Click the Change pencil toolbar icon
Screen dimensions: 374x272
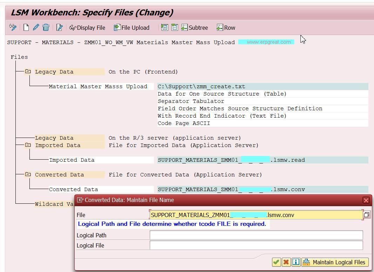tap(36, 27)
